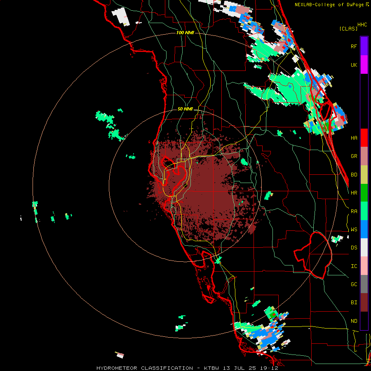This screenshot has height=371, width=371.
Task: Click the WS legend label
Action: pos(354,230)
